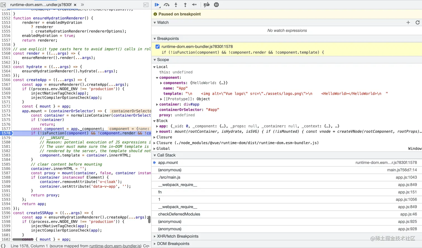Viewport: 422px width, 248px height.
Task: Click the 'No watch expressions' message
Action: (x=287, y=31)
